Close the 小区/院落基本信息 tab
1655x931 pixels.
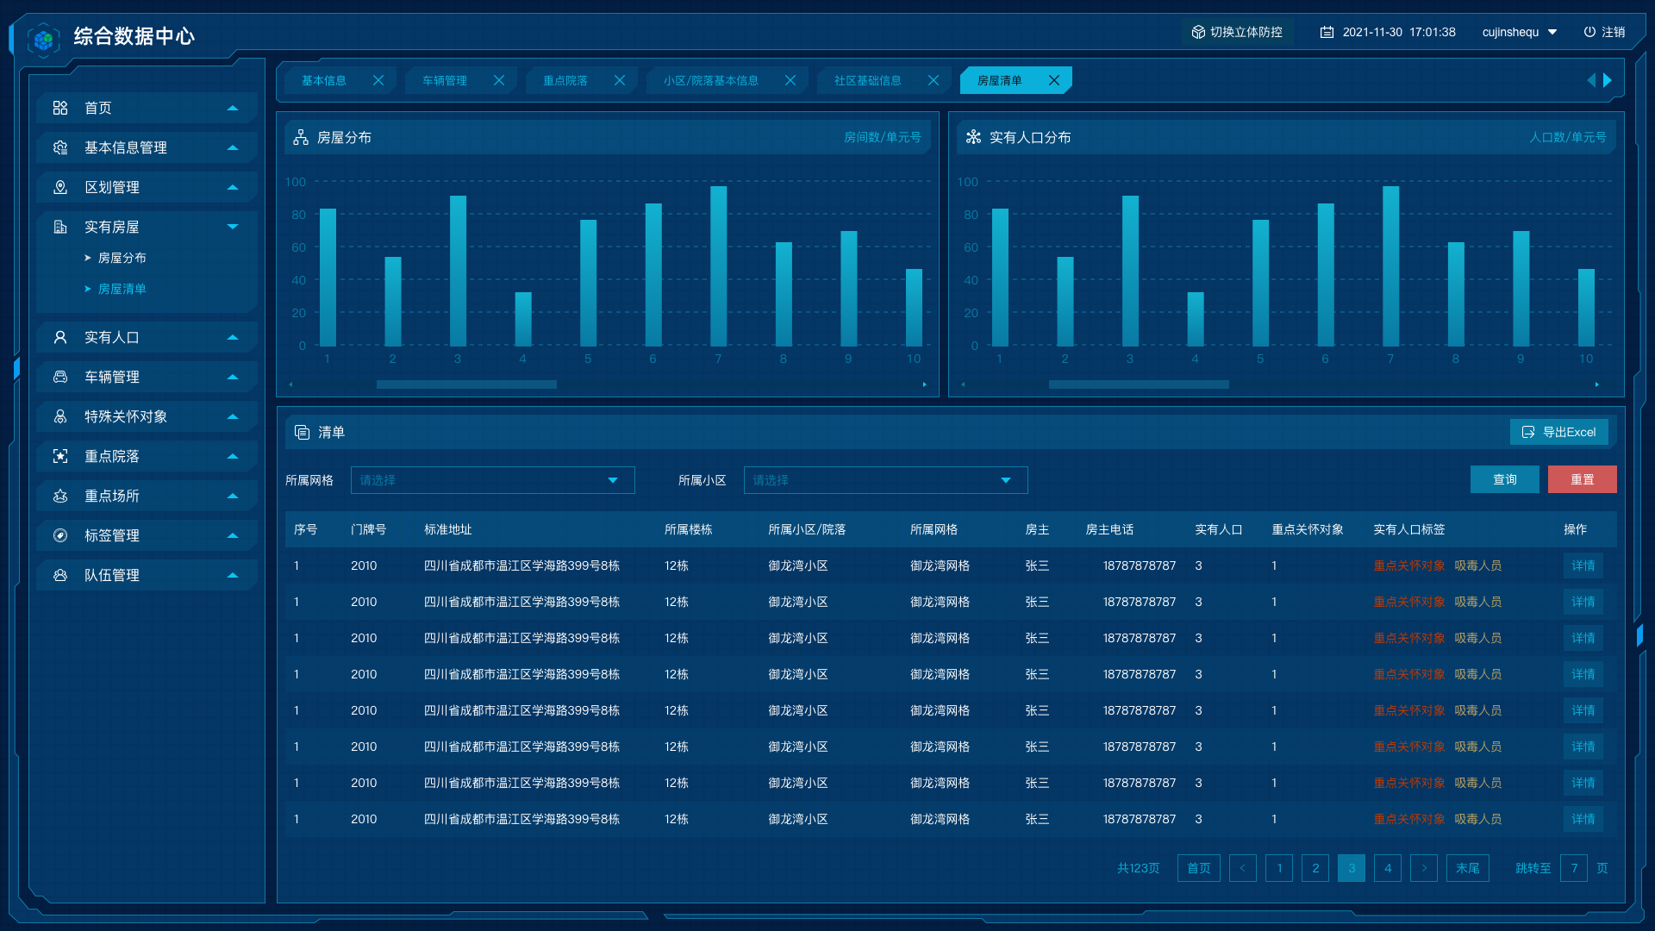pyautogui.click(x=790, y=80)
